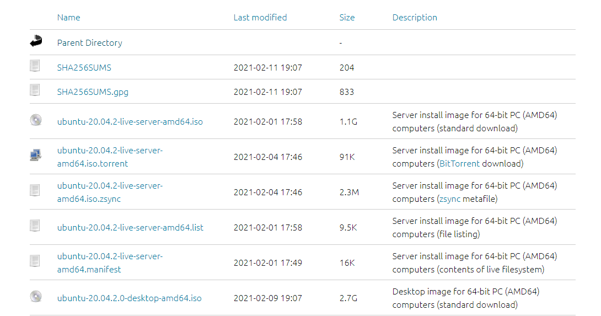The width and height of the screenshot is (601, 316).
Task: Select the date 2021-02-11 19:07 for SHA256SUMS
Action: coord(268,67)
